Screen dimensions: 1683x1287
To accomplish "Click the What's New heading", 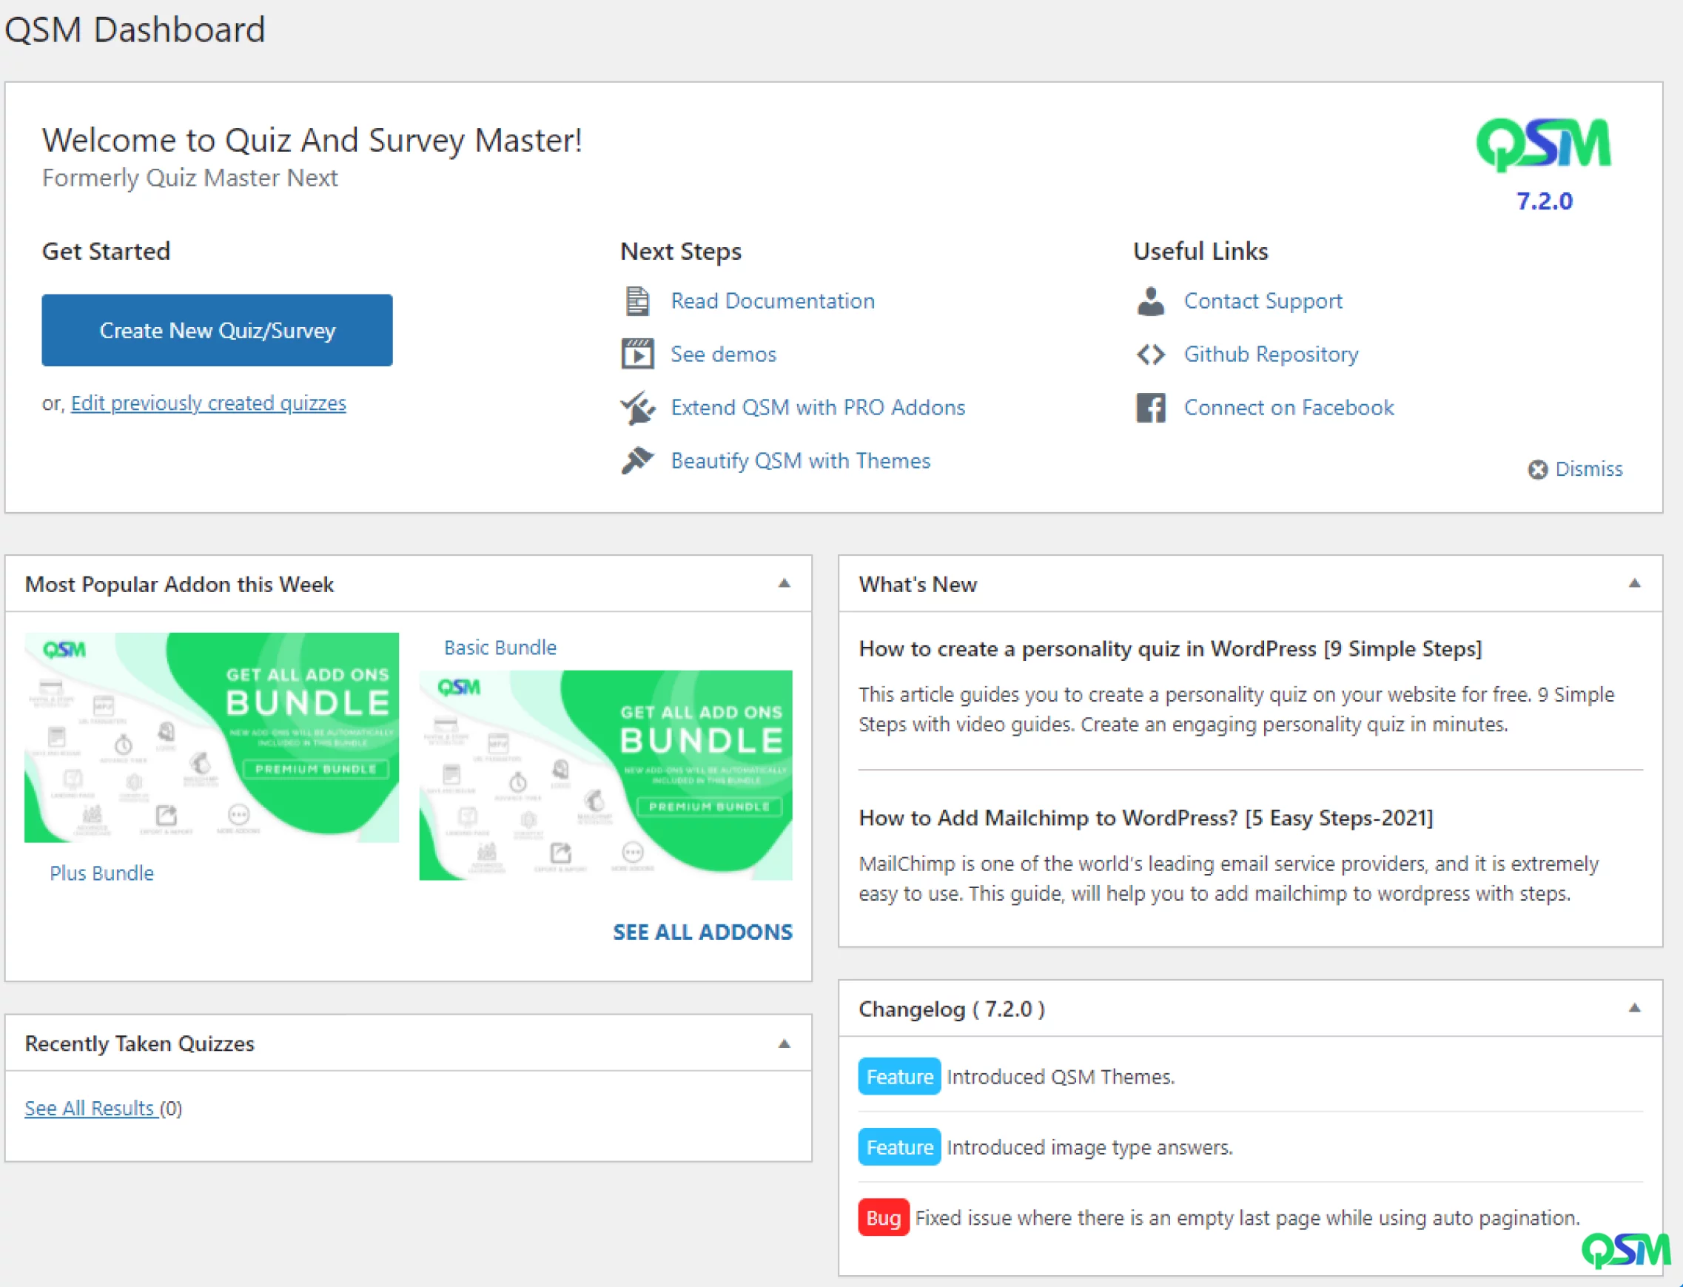I will tap(918, 585).
